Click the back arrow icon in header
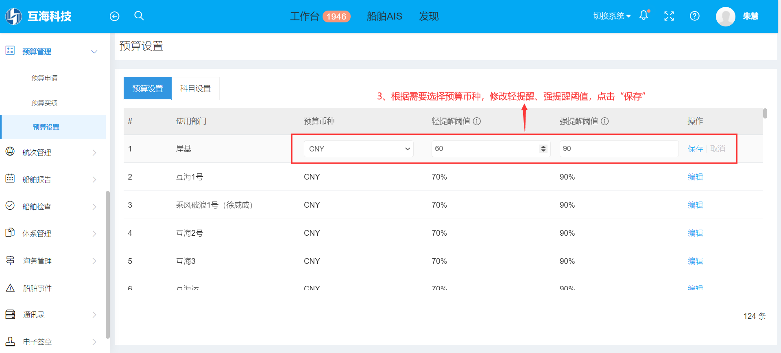 [x=115, y=16]
